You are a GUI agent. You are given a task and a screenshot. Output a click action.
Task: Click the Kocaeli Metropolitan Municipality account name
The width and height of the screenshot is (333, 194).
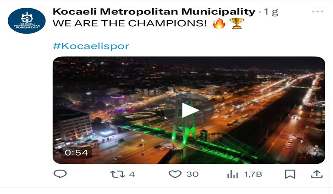[154, 12]
